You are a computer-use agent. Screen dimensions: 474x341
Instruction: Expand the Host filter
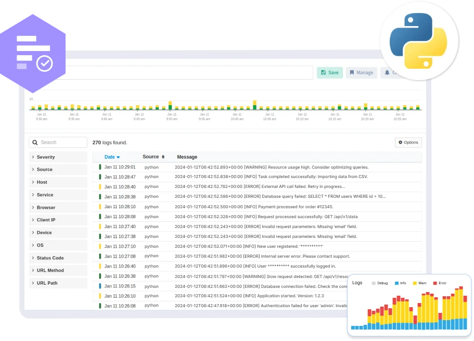(58, 182)
